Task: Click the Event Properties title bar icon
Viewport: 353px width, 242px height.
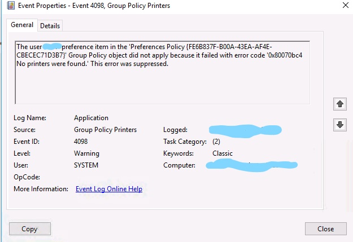Action: (7, 6)
